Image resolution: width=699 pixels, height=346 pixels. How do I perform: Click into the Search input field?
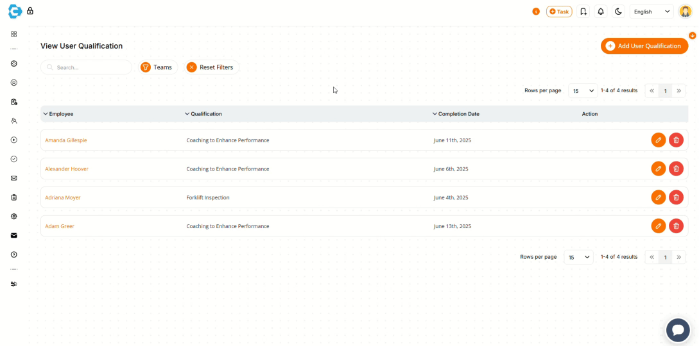tap(90, 67)
